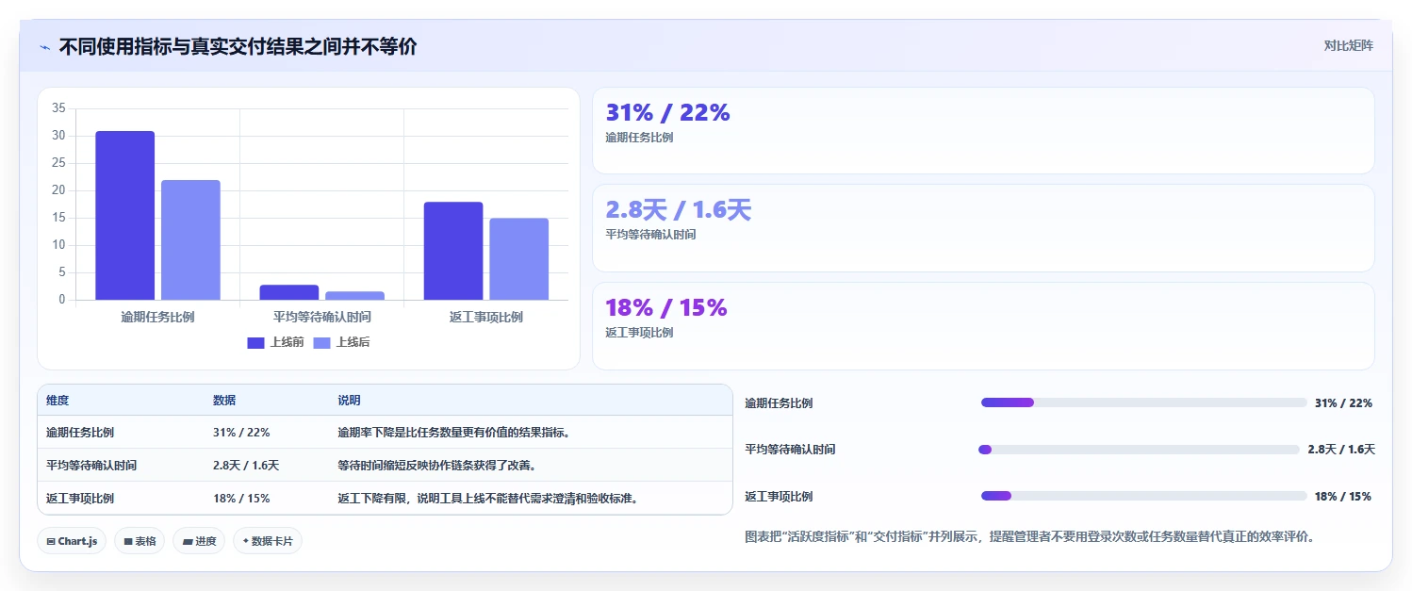Click the text 逾期率下降是比任务数量更有价值的结果指标
Viewport: 1412px width, 591px height.
(453, 433)
